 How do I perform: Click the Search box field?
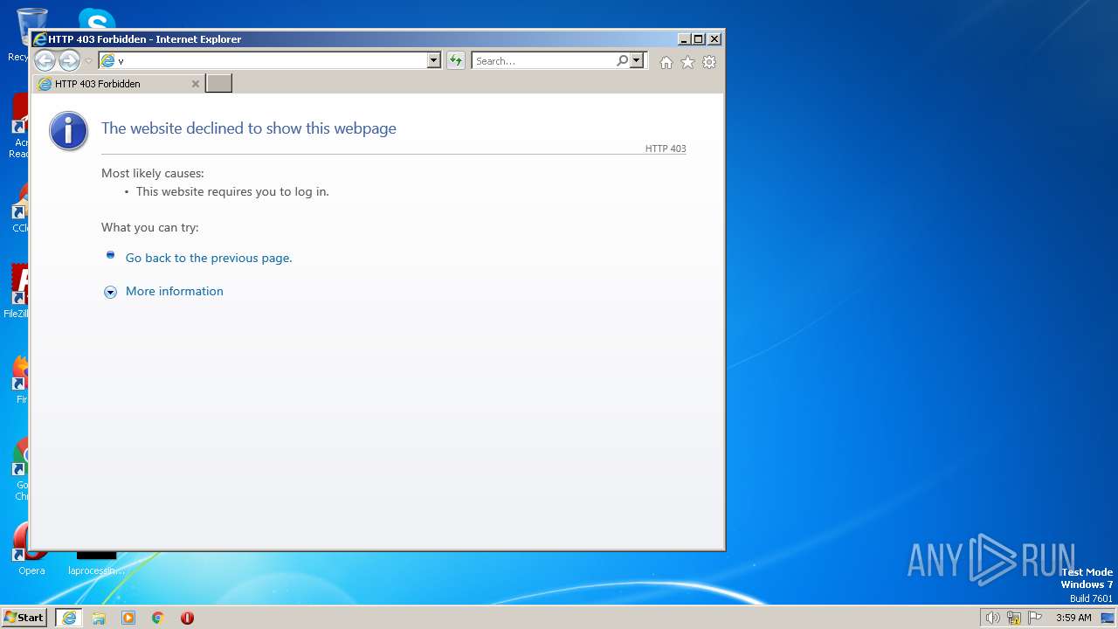[543, 60]
